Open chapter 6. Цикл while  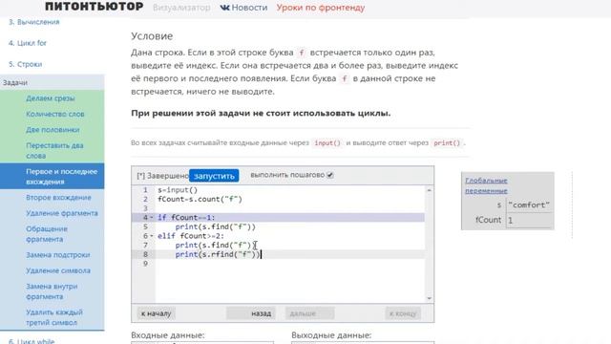pyautogui.click(x=32, y=341)
